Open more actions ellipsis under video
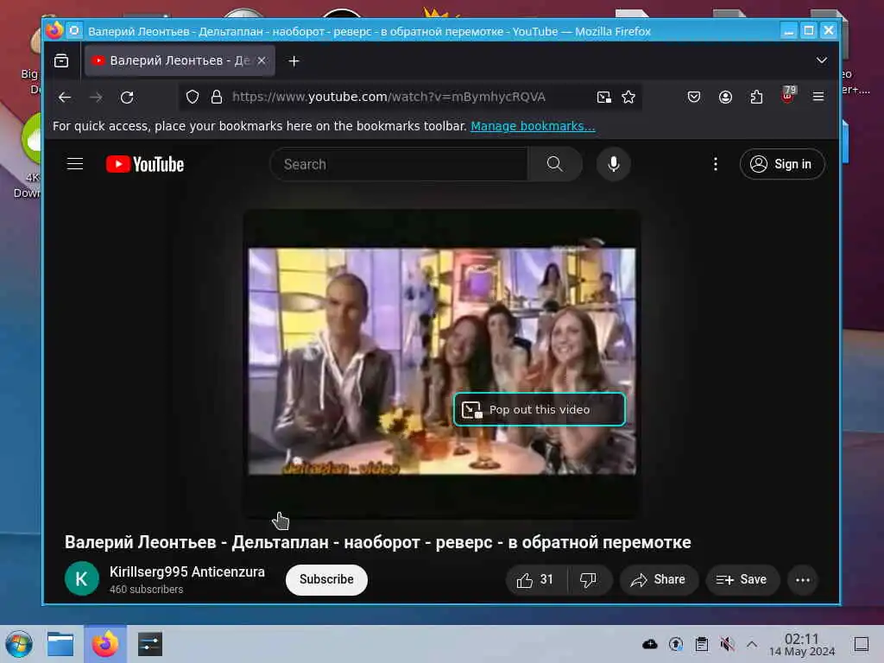The image size is (884, 663). 803,579
